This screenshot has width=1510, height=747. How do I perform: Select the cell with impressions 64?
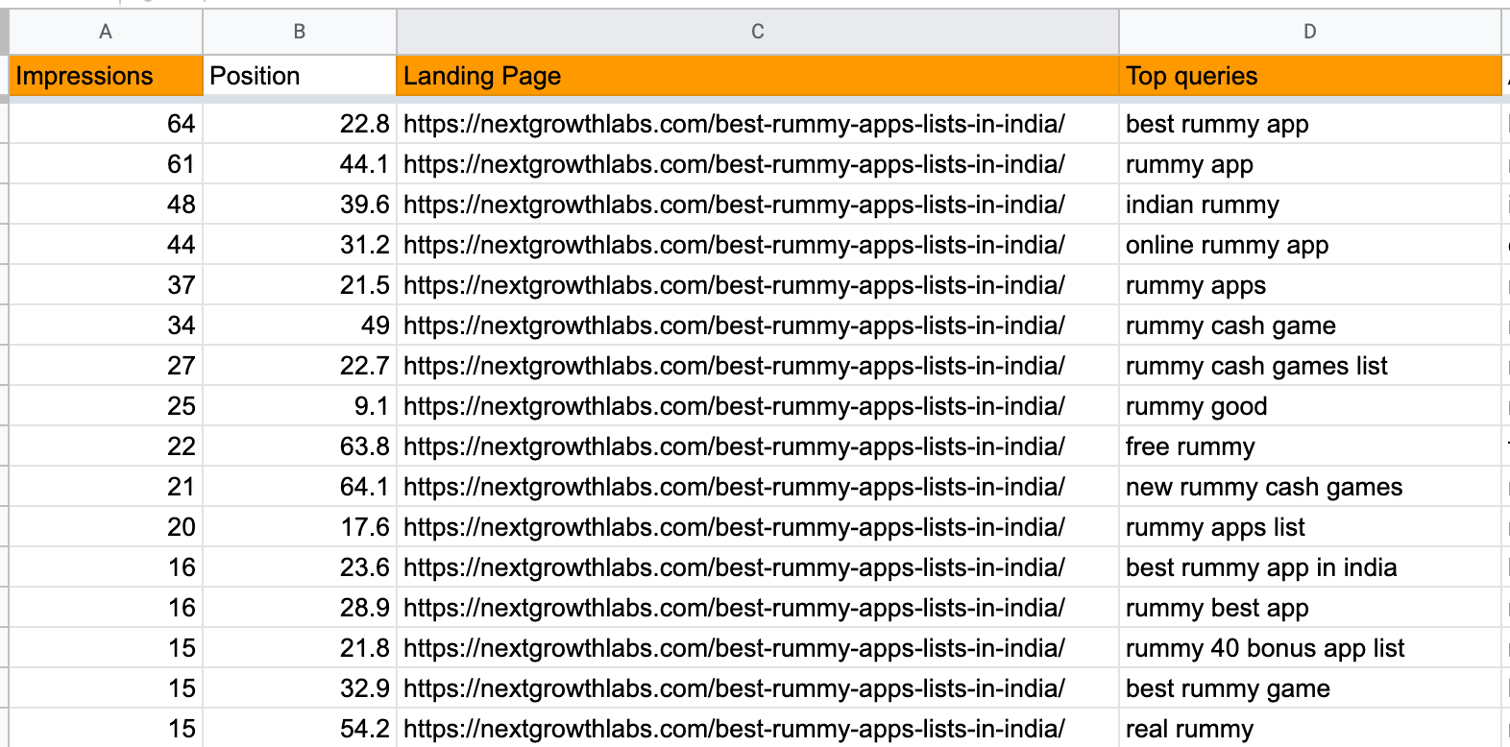(106, 124)
